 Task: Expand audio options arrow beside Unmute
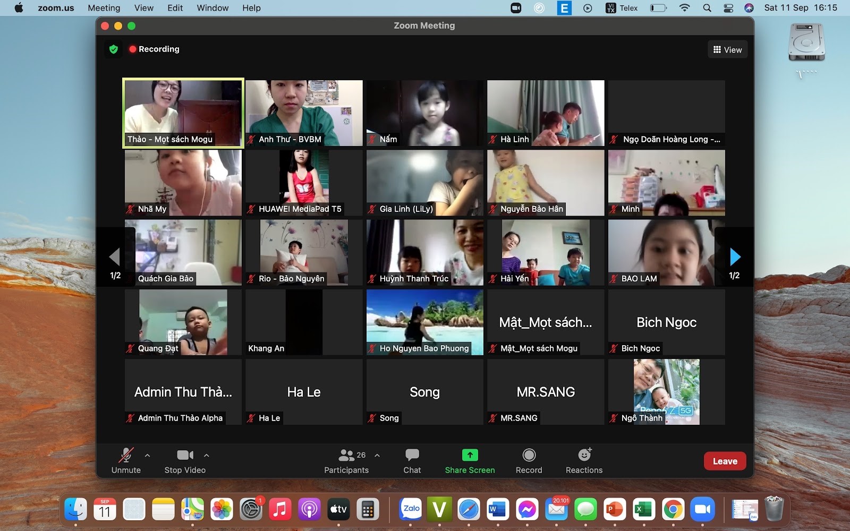(x=148, y=456)
